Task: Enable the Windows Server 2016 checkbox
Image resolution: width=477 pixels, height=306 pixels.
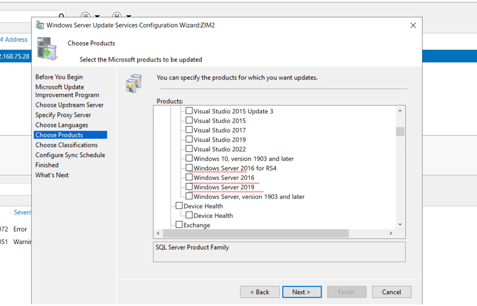Action: click(189, 177)
